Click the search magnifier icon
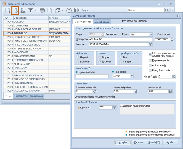This screenshot has width=183, height=149. tap(167, 10)
